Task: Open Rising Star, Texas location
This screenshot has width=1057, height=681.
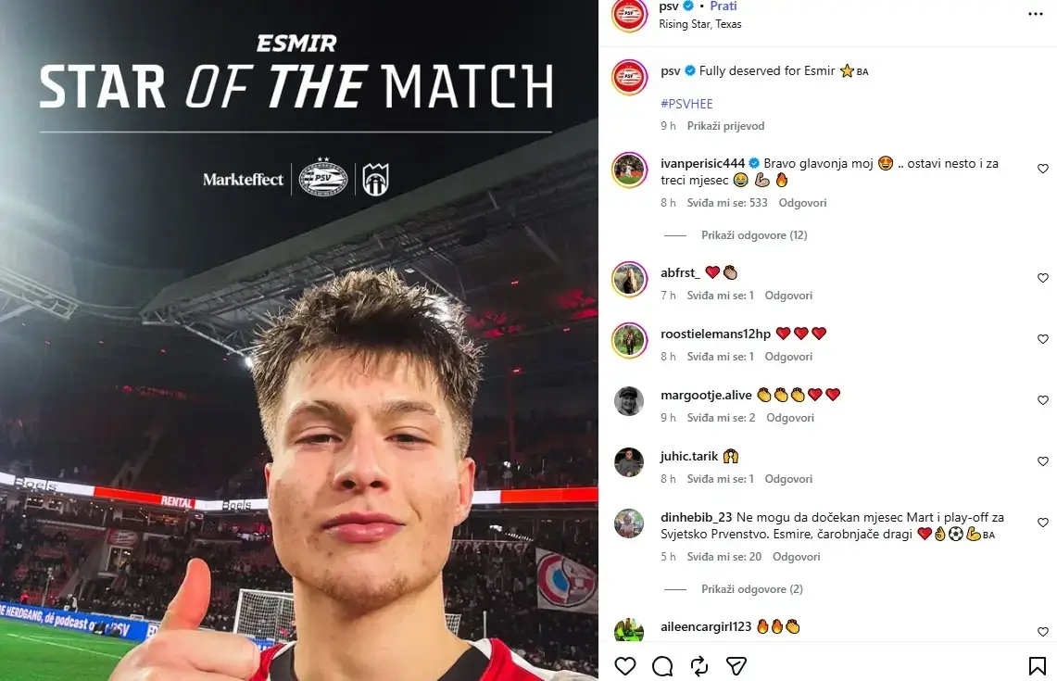Action: tap(699, 24)
